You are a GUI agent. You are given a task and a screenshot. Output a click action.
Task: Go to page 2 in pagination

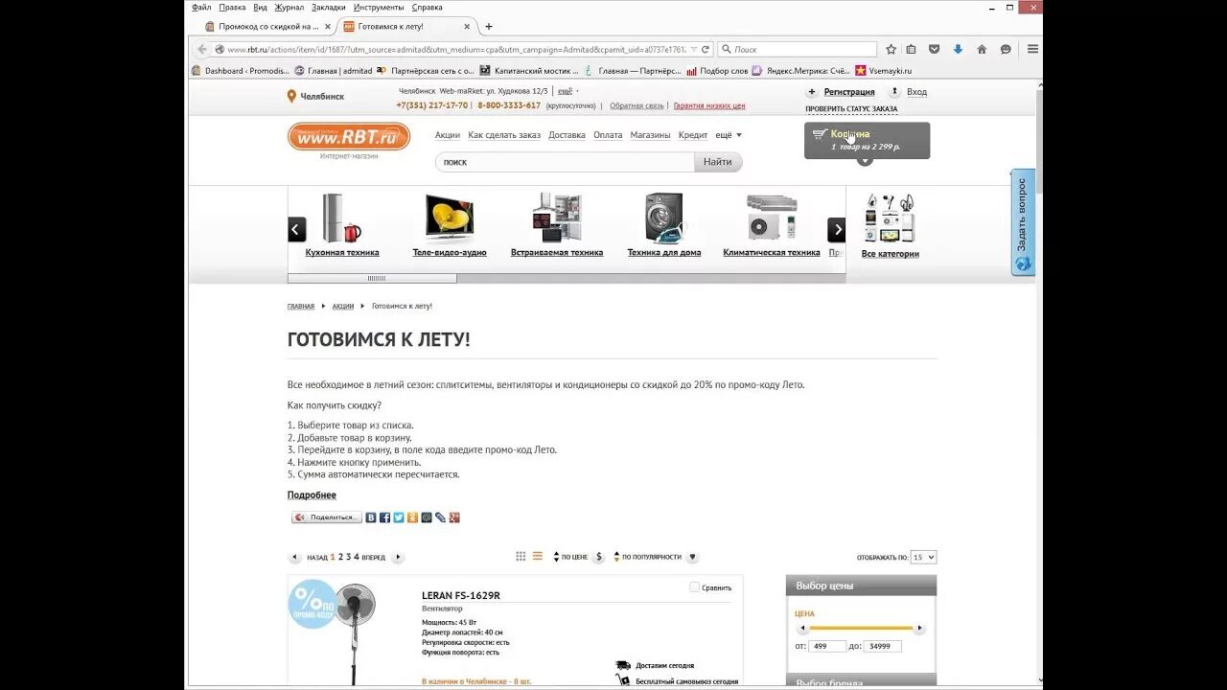pos(340,557)
